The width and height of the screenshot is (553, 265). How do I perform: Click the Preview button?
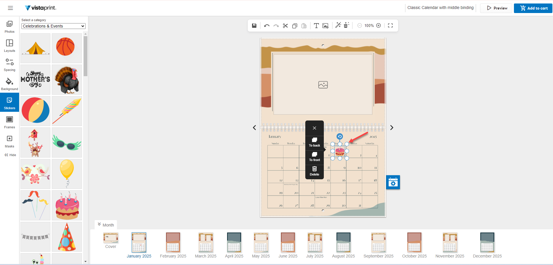496,8
